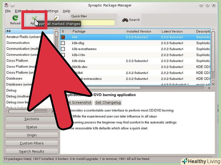Image resolution: width=221 pixels, height=165 pixels.
Task: Sort by Installed Version column header
Action: tap(142, 31)
